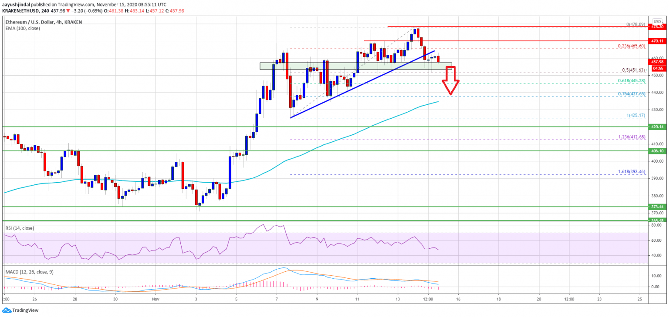The width and height of the screenshot is (669, 317).
Task: Click the current price tag 457.98
Action: (656, 62)
